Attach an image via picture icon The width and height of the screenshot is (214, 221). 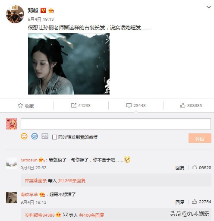(x=45, y=136)
